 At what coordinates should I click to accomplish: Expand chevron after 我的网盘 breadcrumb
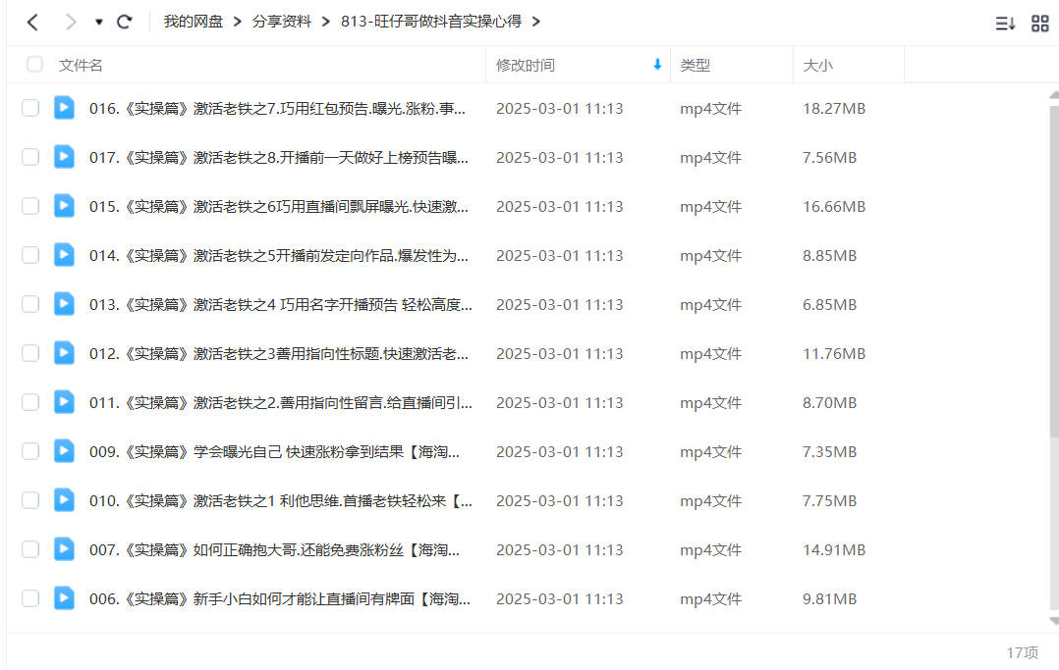[237, 22]
